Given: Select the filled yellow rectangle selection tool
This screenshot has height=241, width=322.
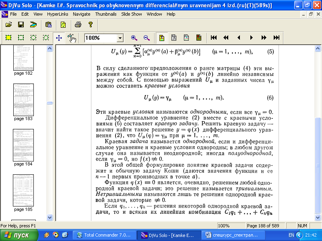Looking at the screenshot, I should pos(8,38).
